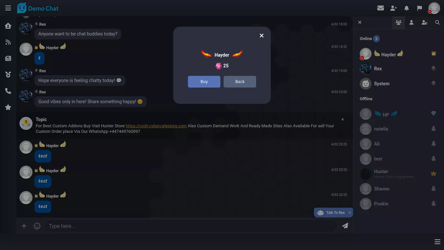The height and width of the screenshot is (250, 444).
Task: Open the RSS feed wall icon
Action: click(8, 42)
